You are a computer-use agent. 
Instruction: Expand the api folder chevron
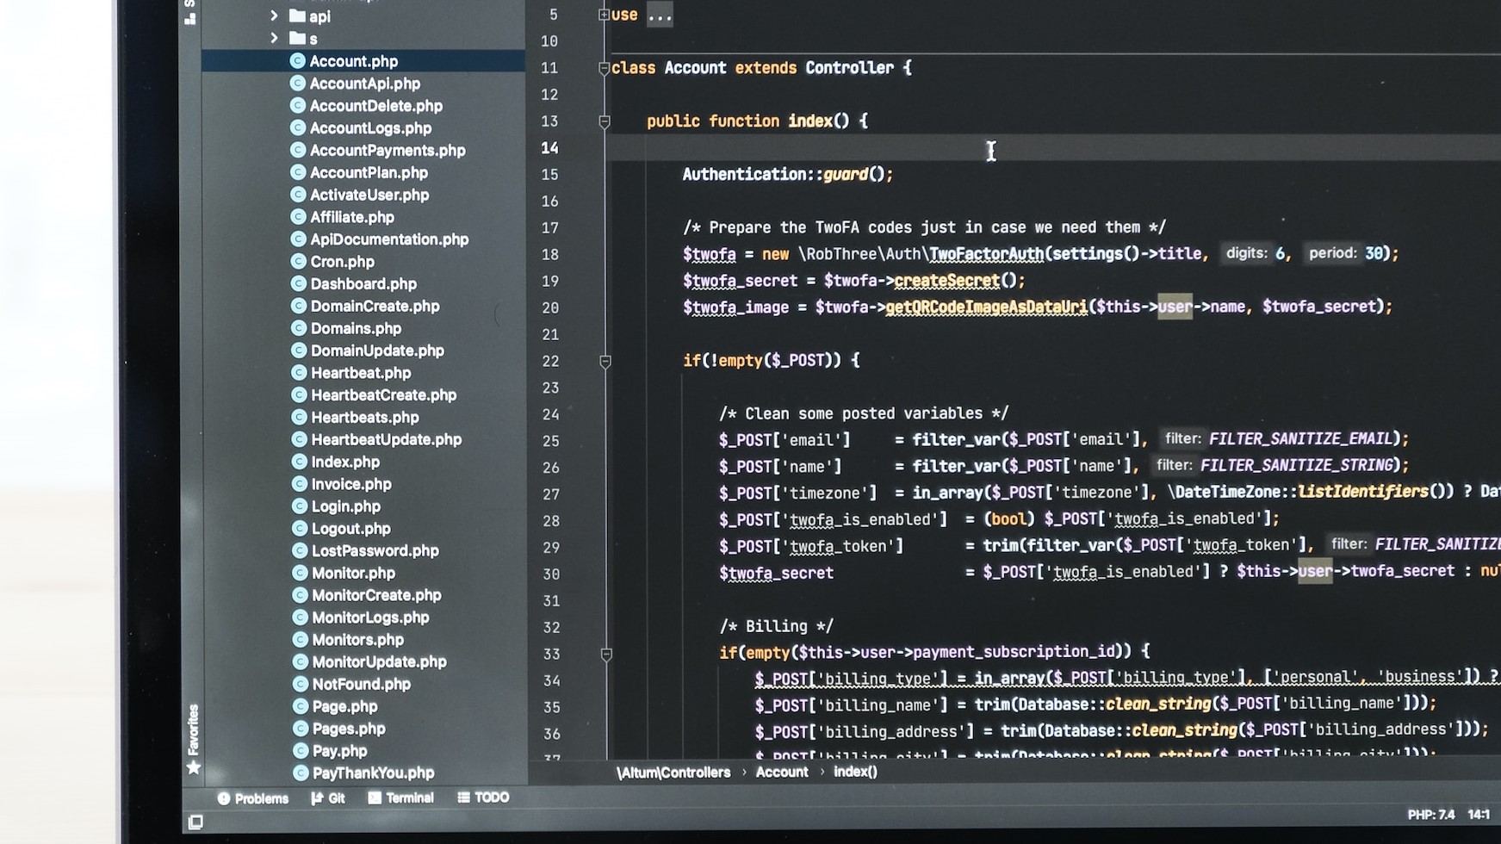pos(274,16)
